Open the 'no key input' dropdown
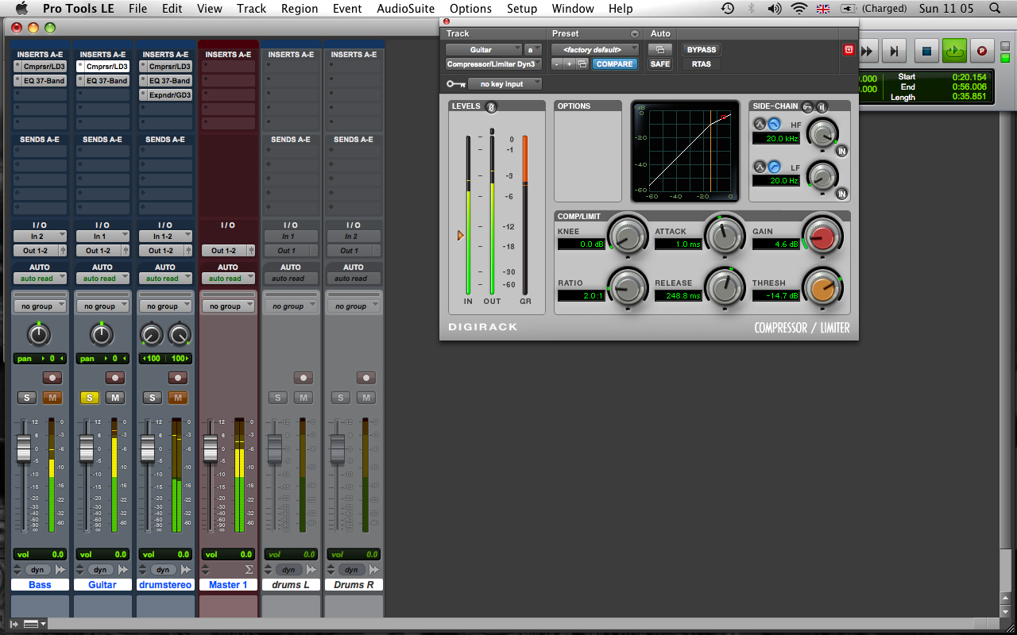Image resolution: width=1017 pixels, height=635 pixels. pyautogui.click(x=505, y=84)
